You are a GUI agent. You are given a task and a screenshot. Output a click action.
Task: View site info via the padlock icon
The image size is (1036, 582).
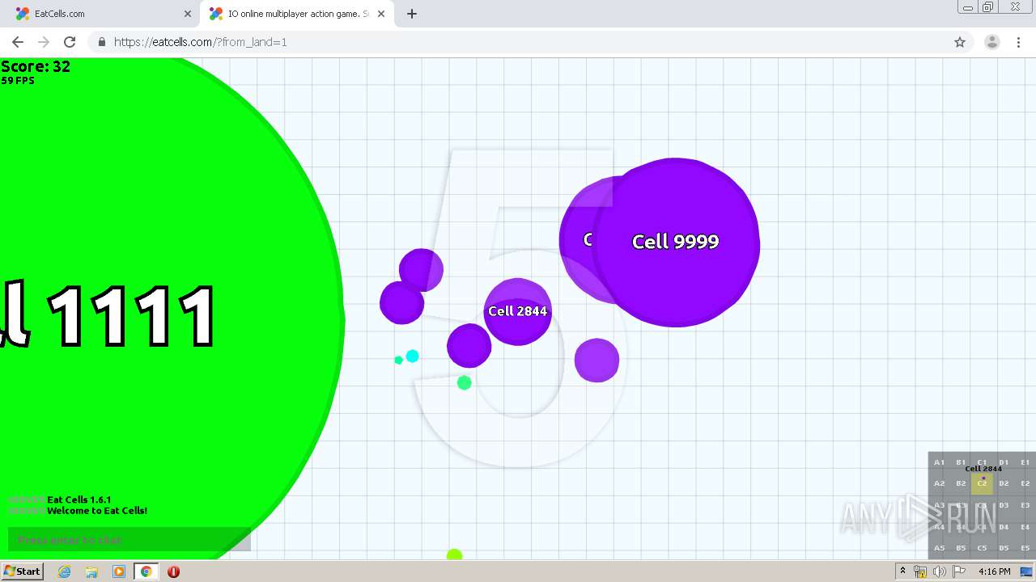point(101,42)
